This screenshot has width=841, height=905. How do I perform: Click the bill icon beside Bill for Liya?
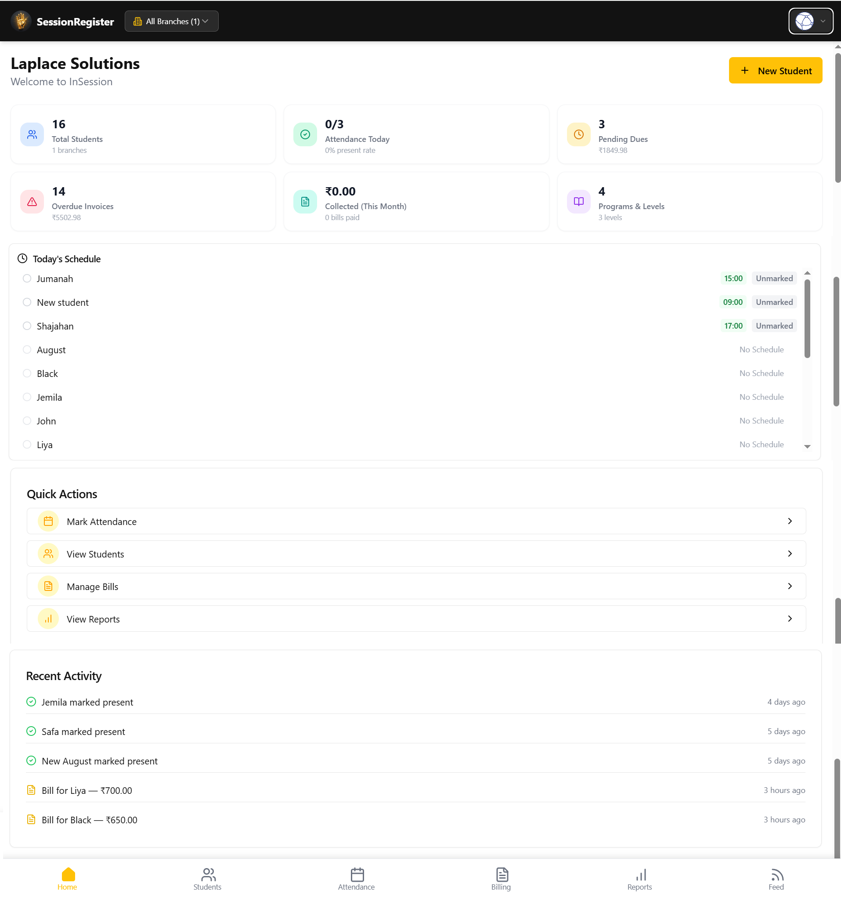(x=31, y=791)
